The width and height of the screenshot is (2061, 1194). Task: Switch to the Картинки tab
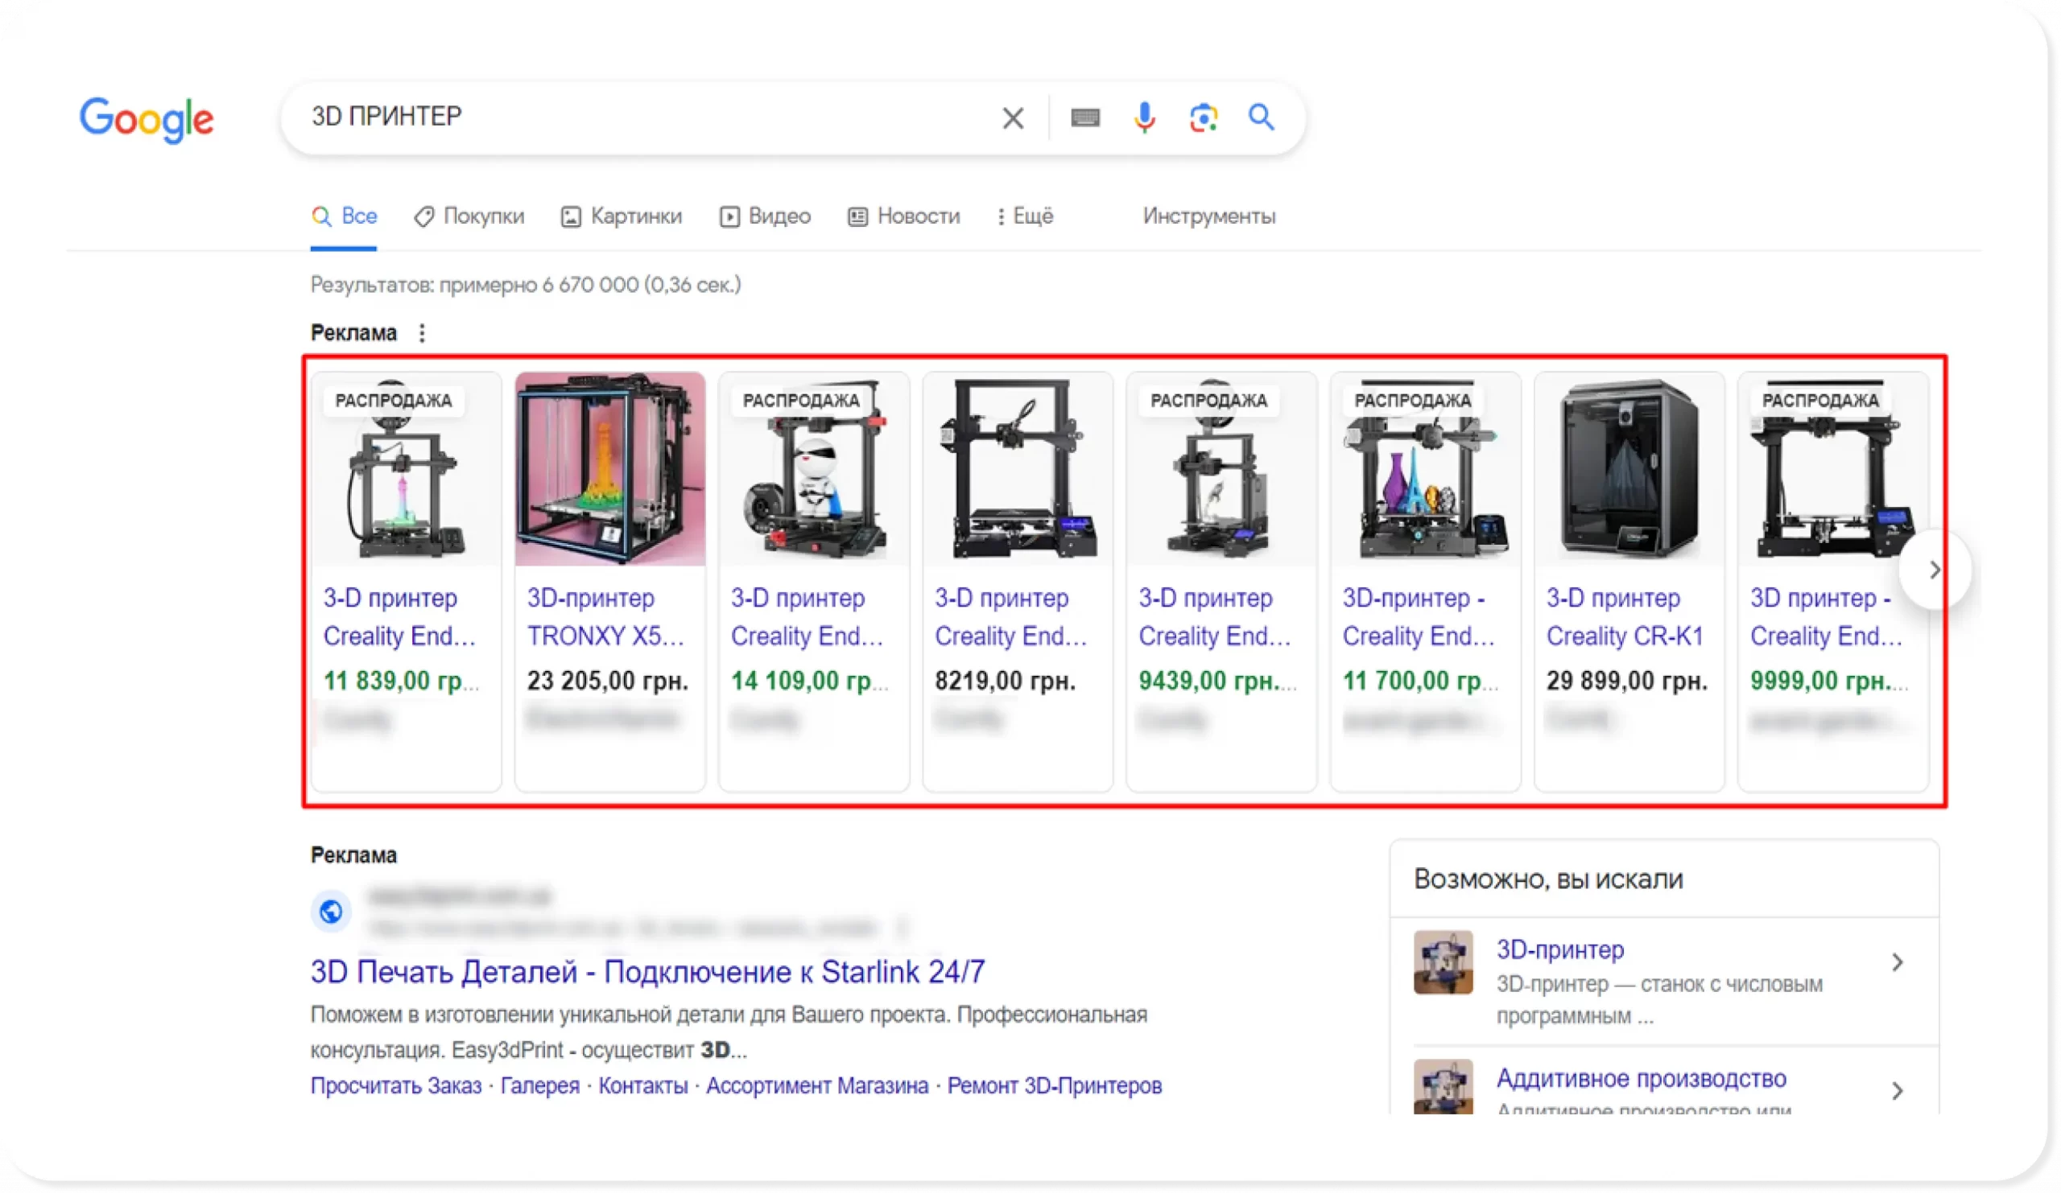pos(622,216)
